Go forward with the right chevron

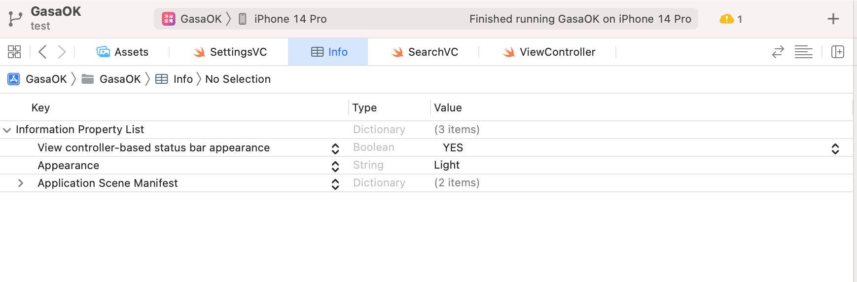point(62,52)
